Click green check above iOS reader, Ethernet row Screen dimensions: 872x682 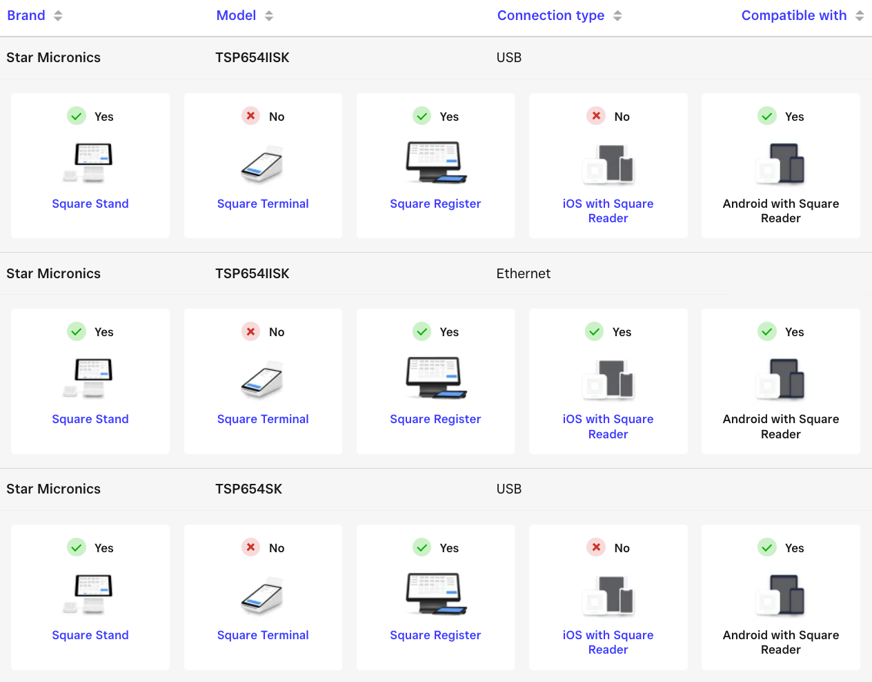[595, 331]
